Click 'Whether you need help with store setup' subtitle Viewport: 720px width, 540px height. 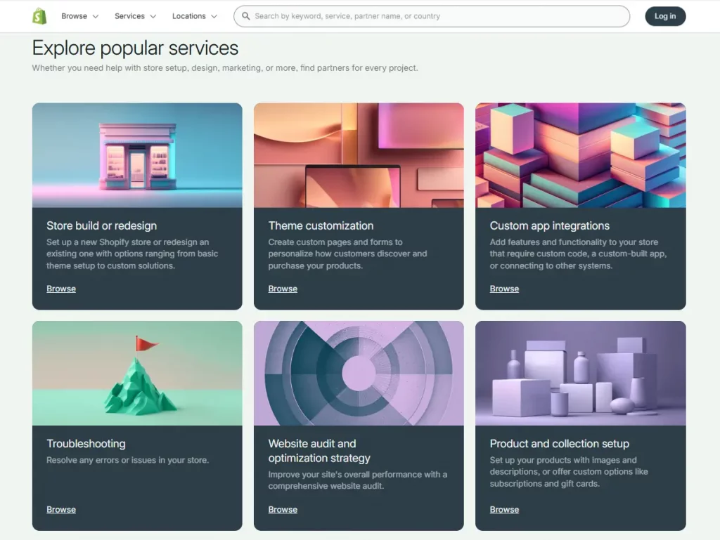(225, 68)
